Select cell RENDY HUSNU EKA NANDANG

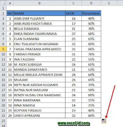(x=39, y=95)
